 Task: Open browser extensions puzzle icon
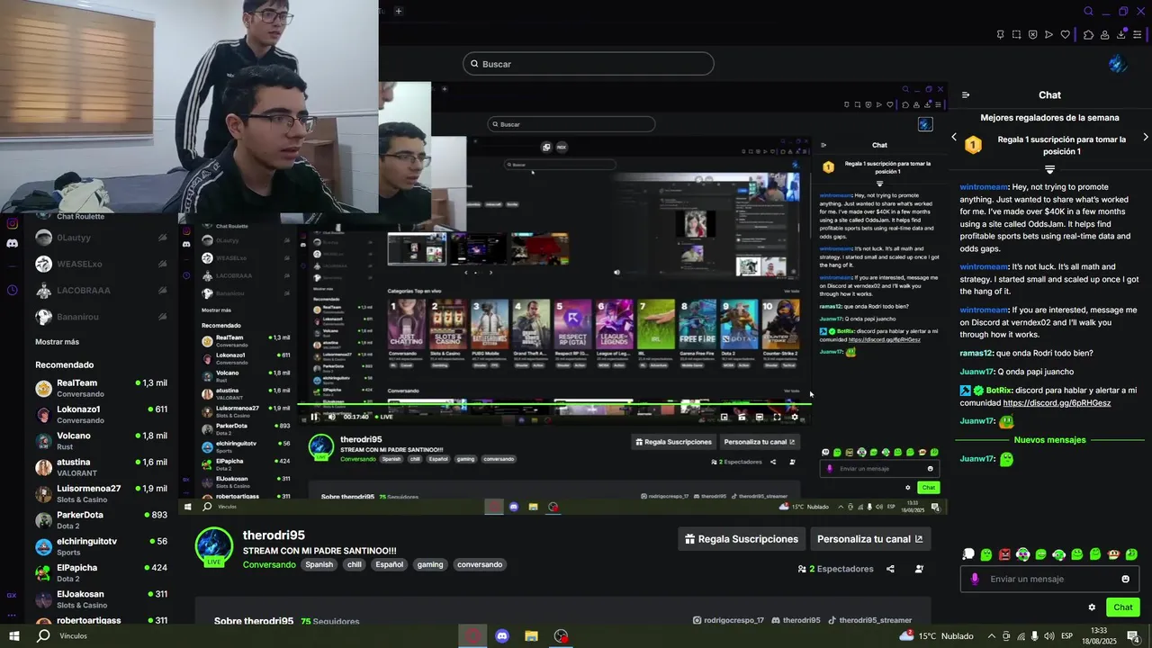click(x=1088, y=35)
